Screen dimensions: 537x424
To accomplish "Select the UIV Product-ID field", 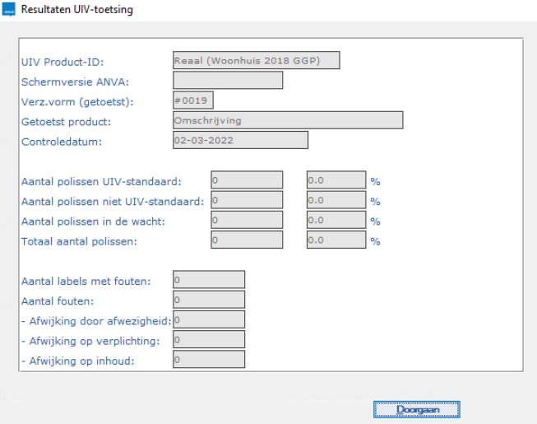I will 257,60.
